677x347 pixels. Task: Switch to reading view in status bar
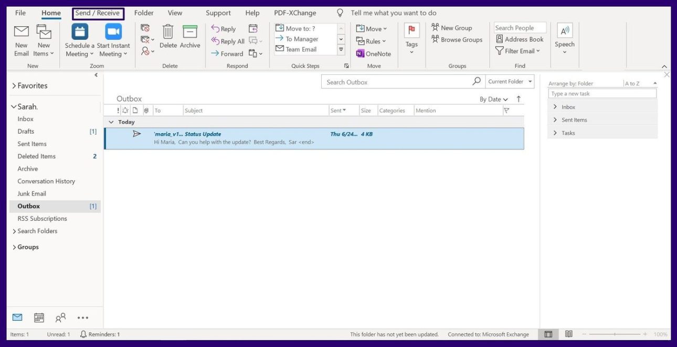tap(569, 334)
